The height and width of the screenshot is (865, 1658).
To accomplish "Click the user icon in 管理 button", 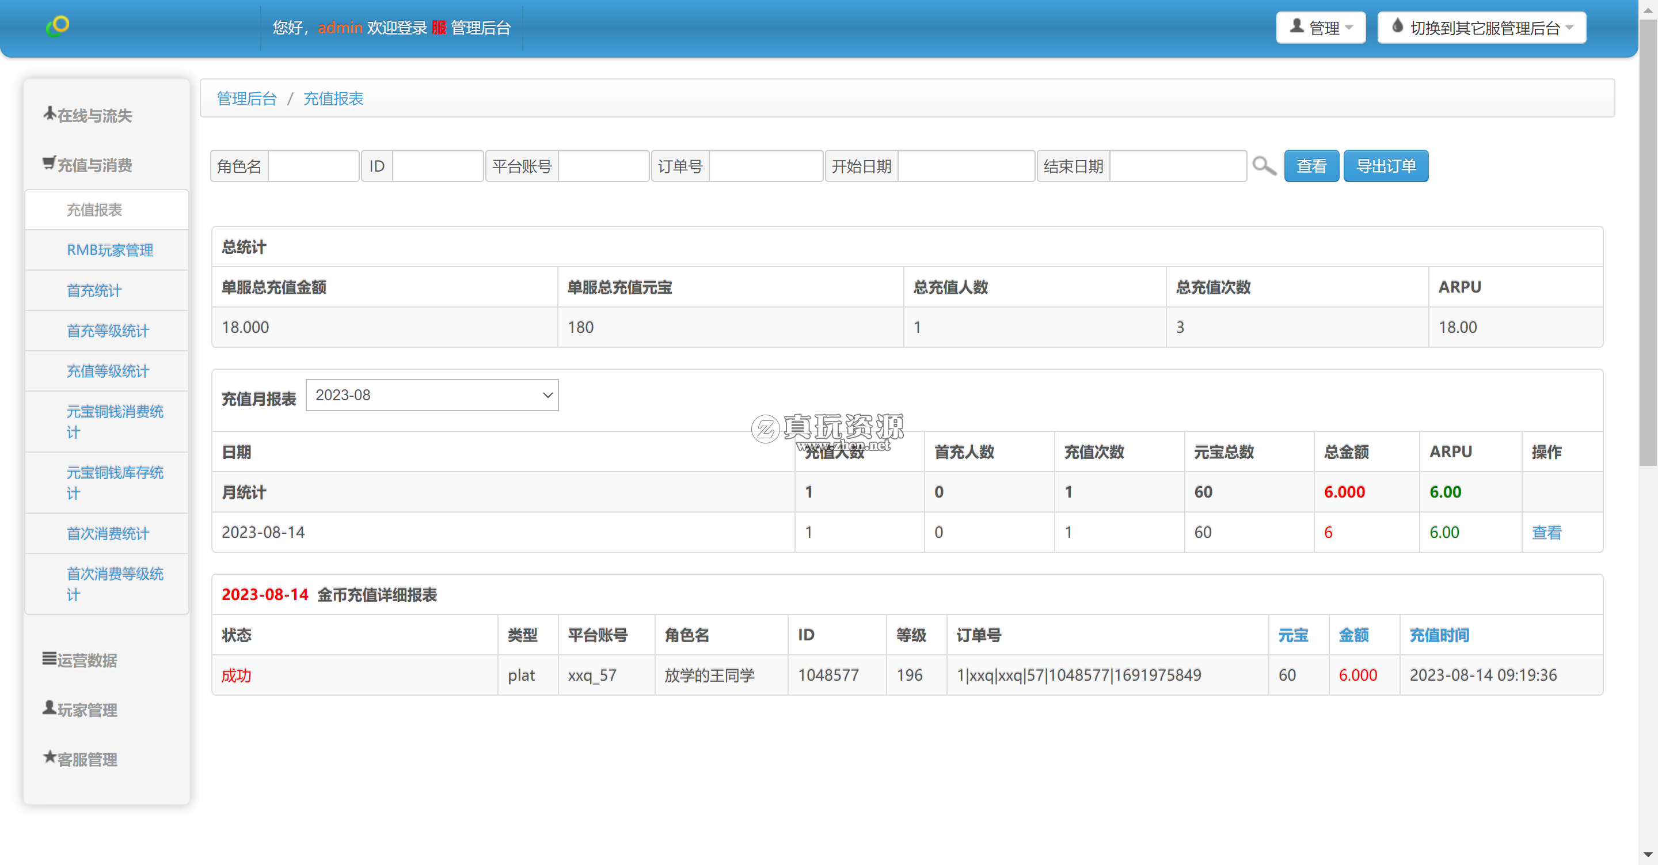I will [x=1297, y=26].
